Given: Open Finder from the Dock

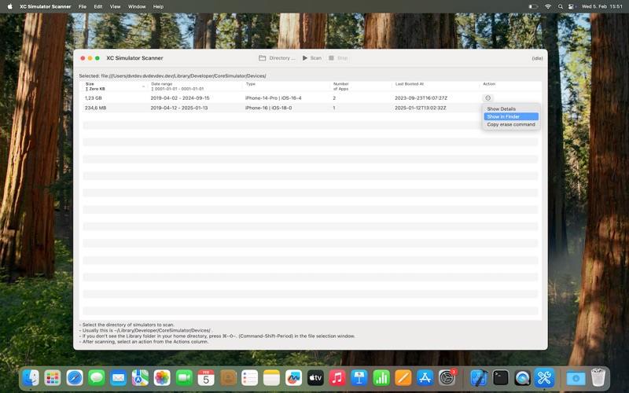Looking at the screenshot, I should [31, 378].
